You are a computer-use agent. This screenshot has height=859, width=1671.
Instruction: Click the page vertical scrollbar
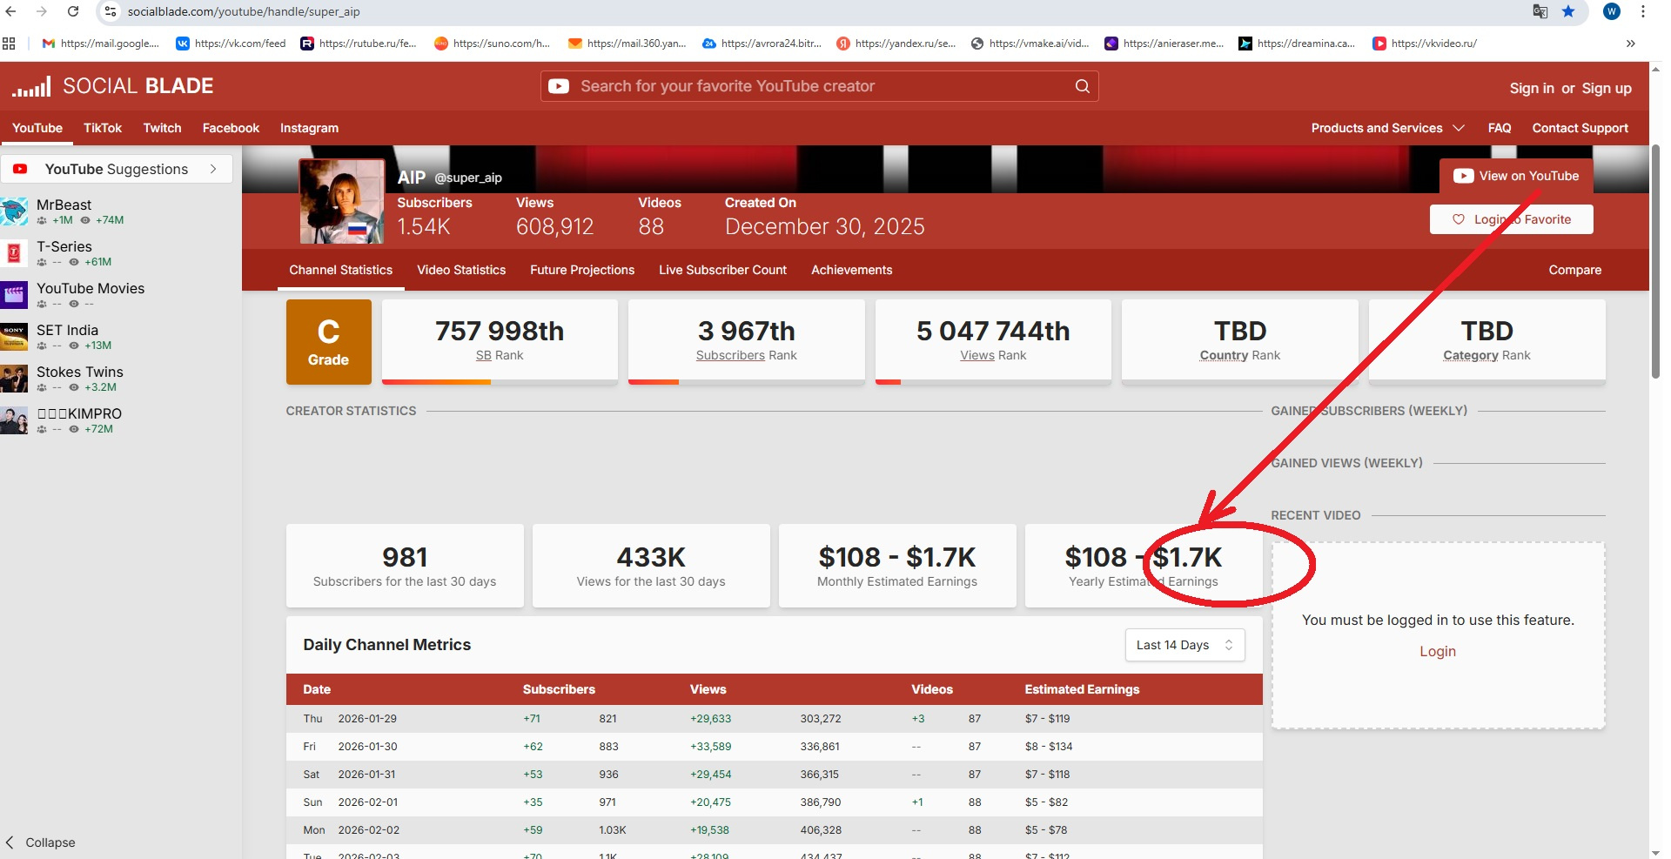pyautogui.click(x=1655, y=261)
